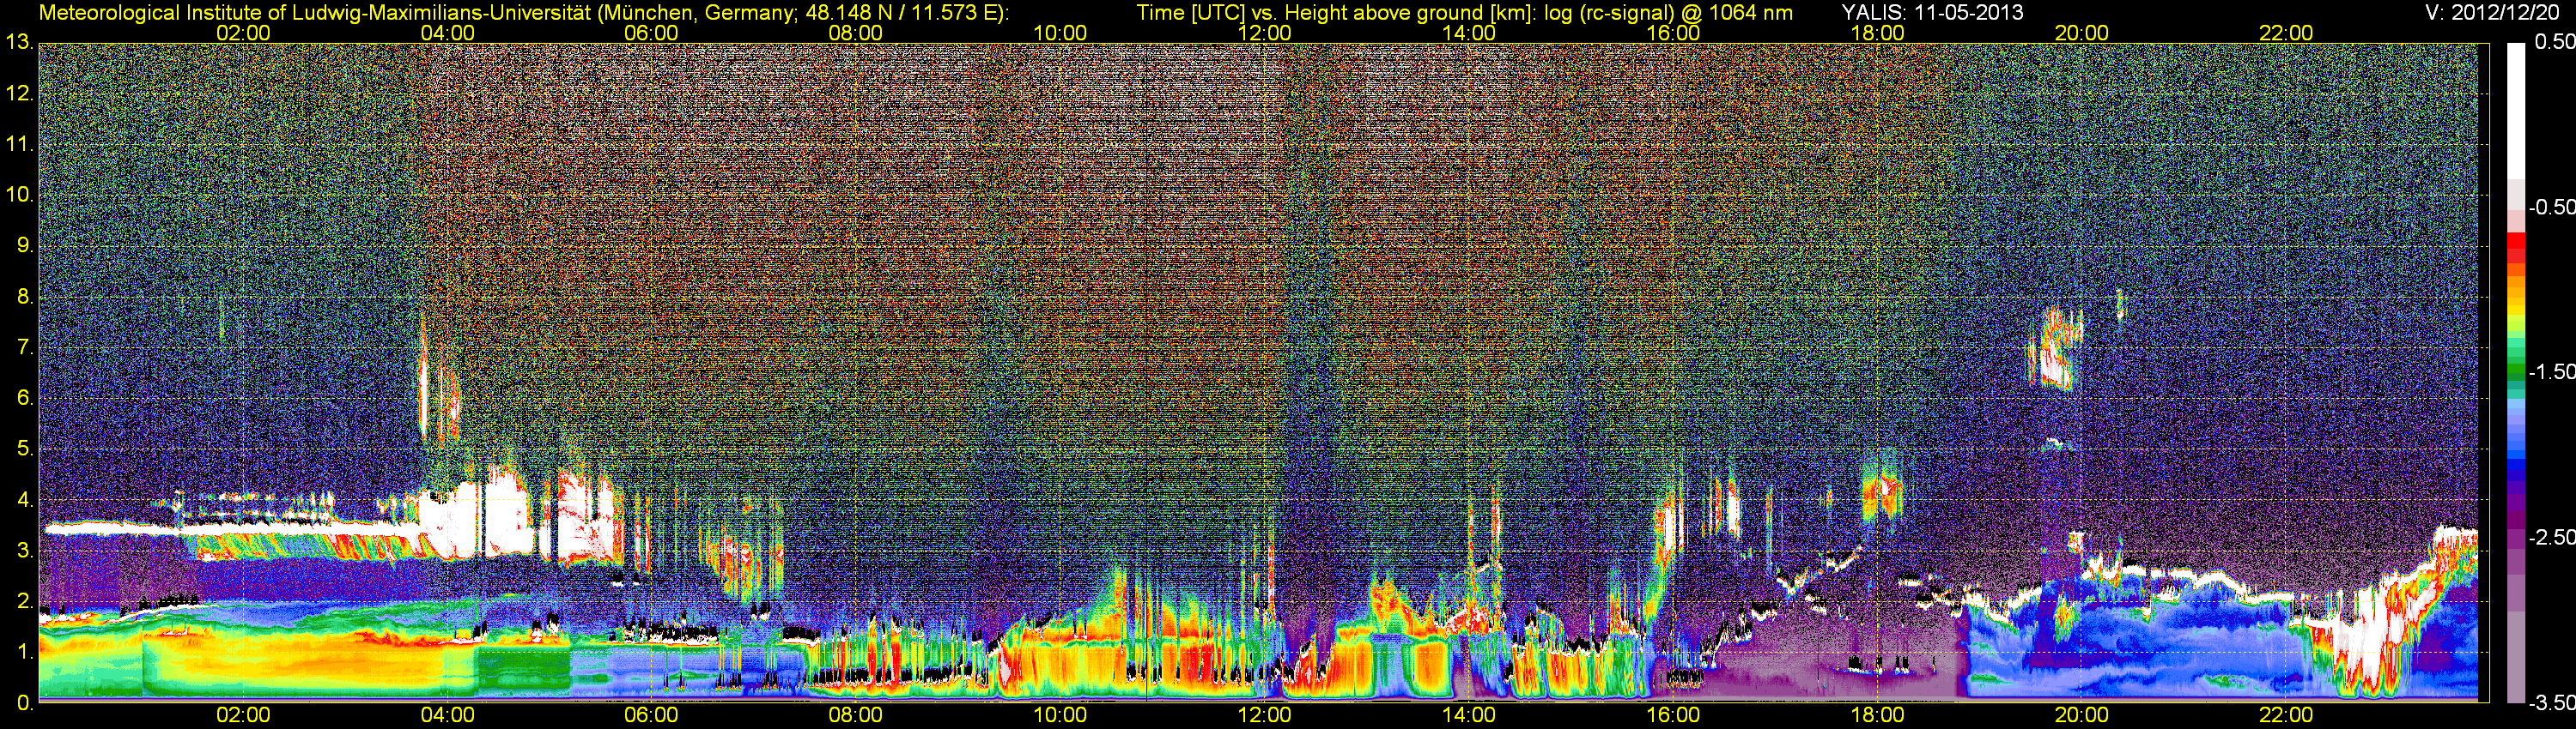
Task: Click the "3." height axis label
Action: tap(25, 551)
